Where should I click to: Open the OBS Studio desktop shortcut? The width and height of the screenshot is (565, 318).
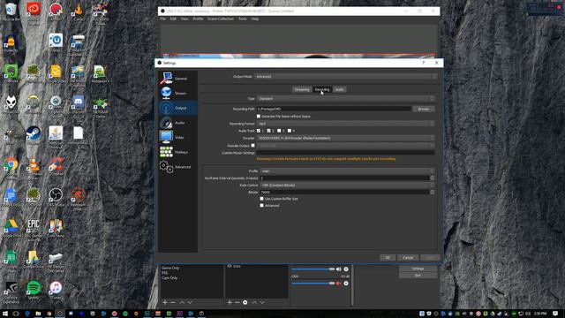56,196
